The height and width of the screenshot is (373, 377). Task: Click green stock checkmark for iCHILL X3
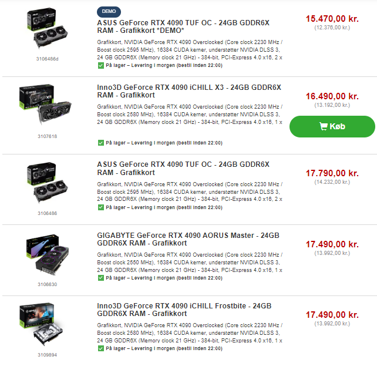pyautogui.click(x=101, y=143)
